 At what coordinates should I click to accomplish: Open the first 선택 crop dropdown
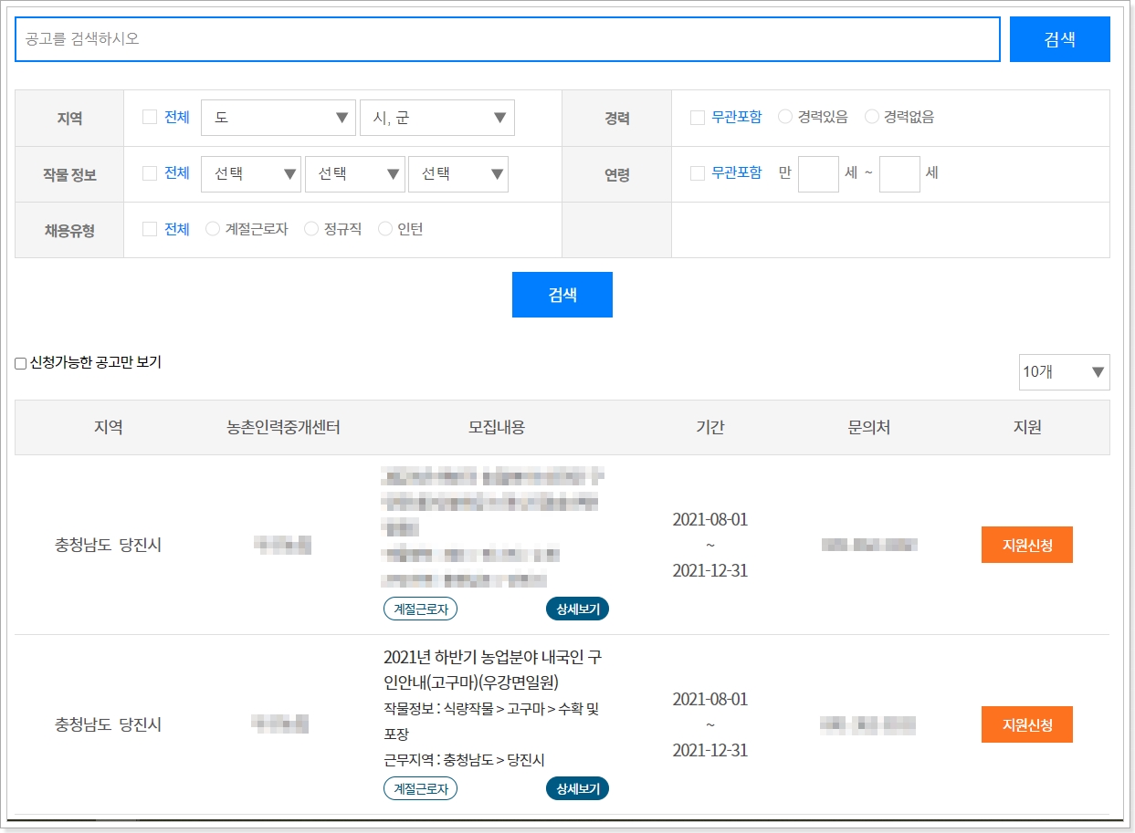click(x=251, y=174)
